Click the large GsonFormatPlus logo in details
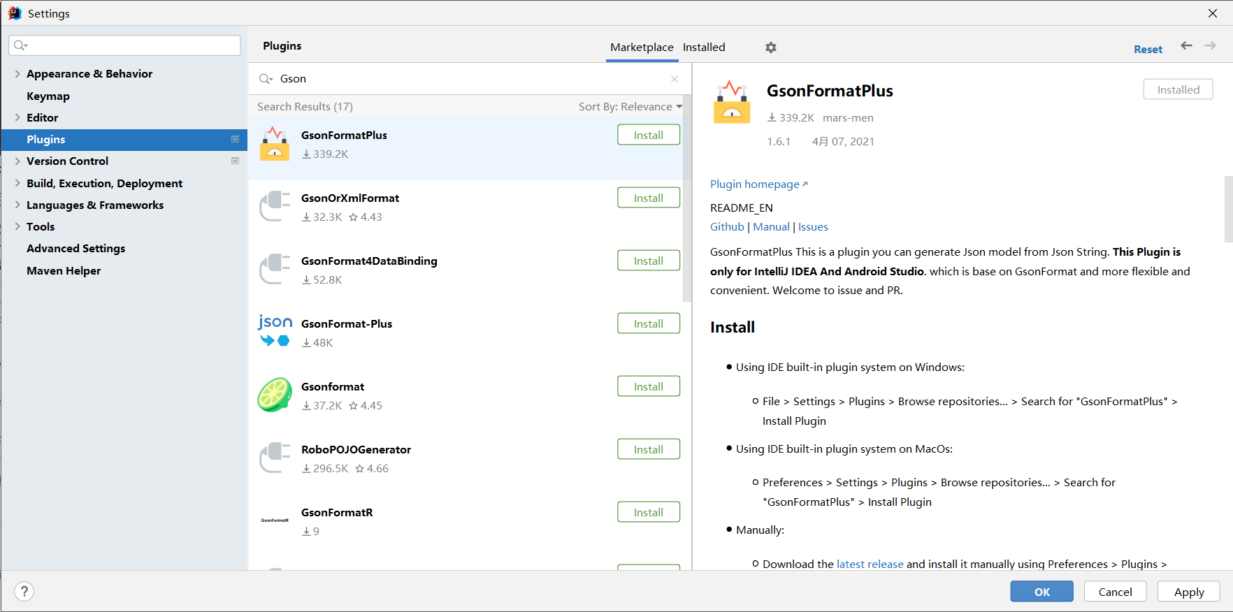The image size is (1233, 612). [x=731, y=102]
